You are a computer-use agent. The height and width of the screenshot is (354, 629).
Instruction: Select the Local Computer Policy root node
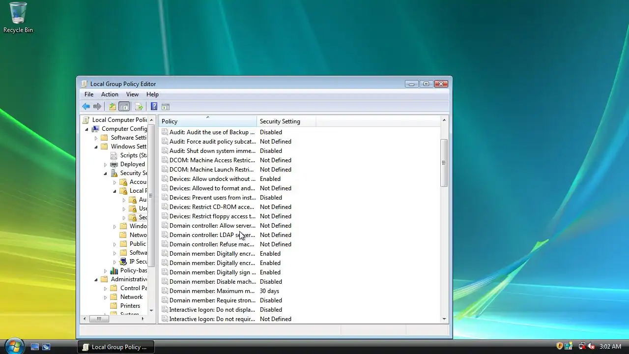click(x=119, y=120)
